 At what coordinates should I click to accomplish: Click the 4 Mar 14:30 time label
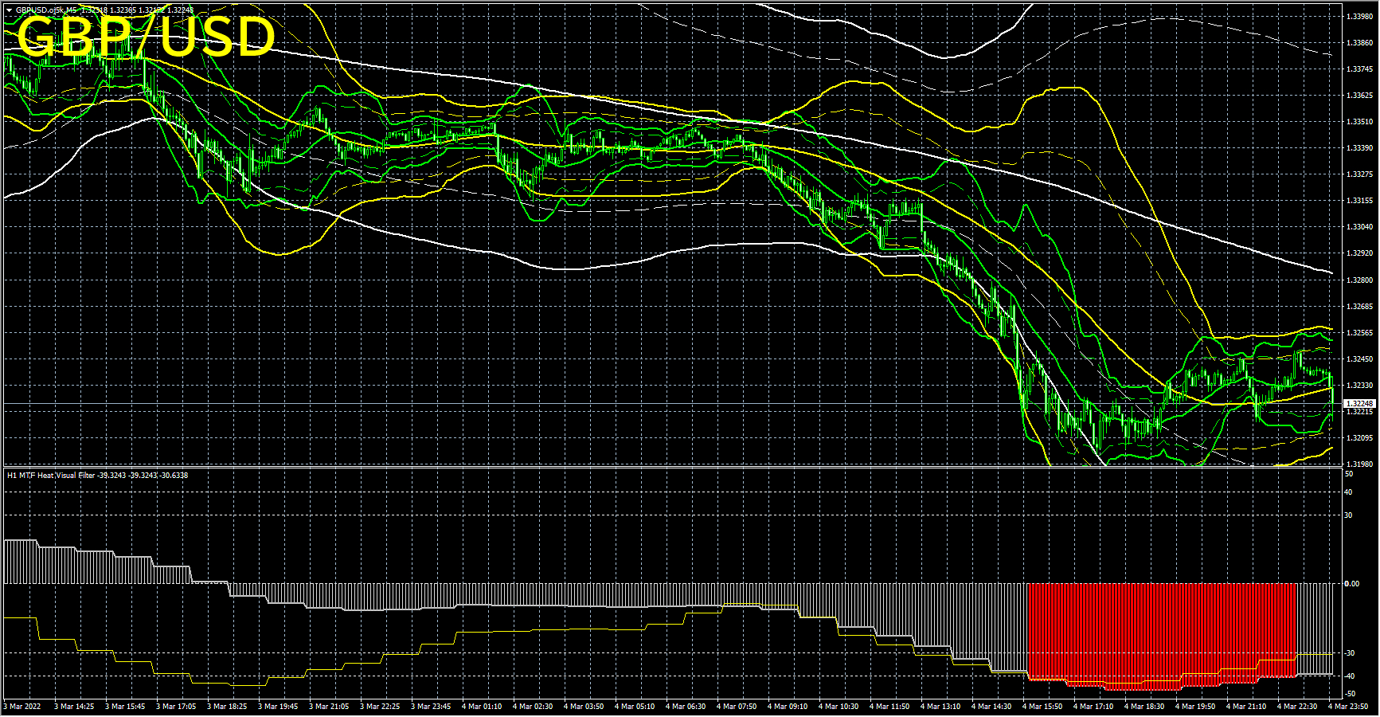point(991,707)
